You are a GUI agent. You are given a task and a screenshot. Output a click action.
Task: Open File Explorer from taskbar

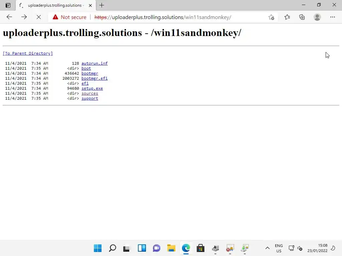pos(171,248)
